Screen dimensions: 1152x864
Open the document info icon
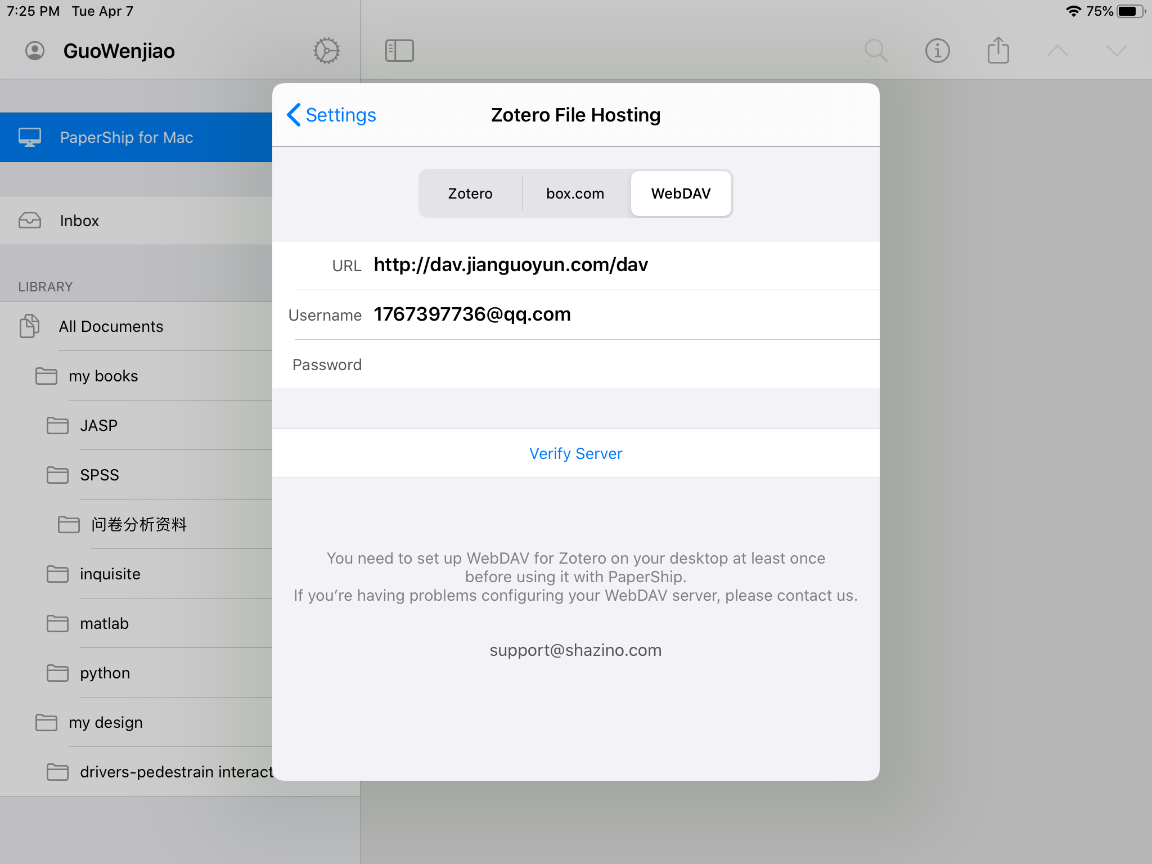pos(937,51)
